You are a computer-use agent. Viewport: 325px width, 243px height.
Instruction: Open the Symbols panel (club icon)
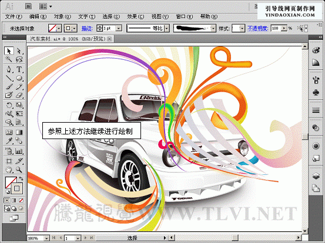[316, 92]
